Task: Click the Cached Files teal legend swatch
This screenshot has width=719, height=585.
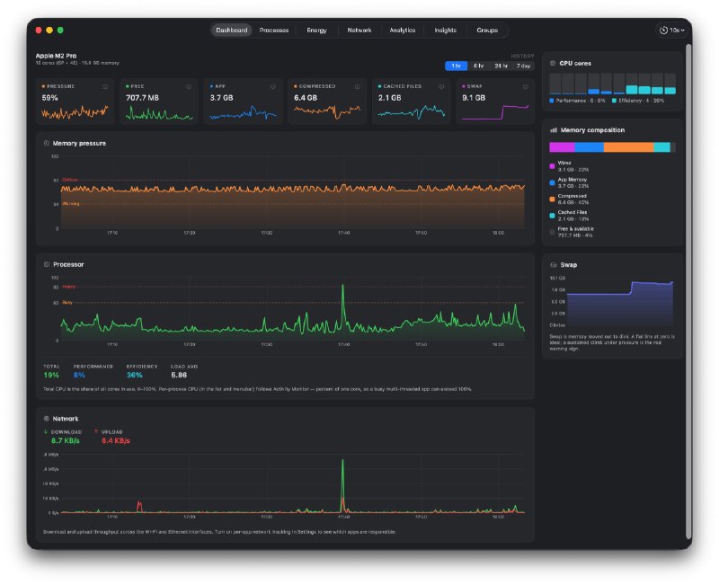Action: click(x=552, y=216)
